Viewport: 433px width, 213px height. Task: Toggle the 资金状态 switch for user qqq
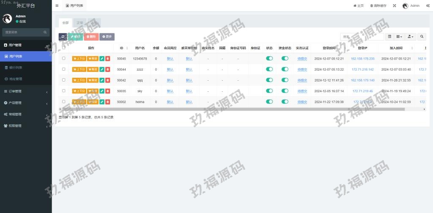[285, 80]
